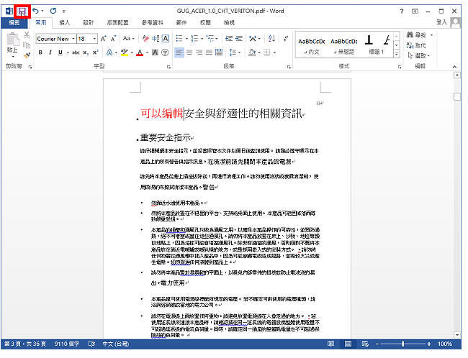Toggle show/hide paragraph marks

[x=286, y=38]
